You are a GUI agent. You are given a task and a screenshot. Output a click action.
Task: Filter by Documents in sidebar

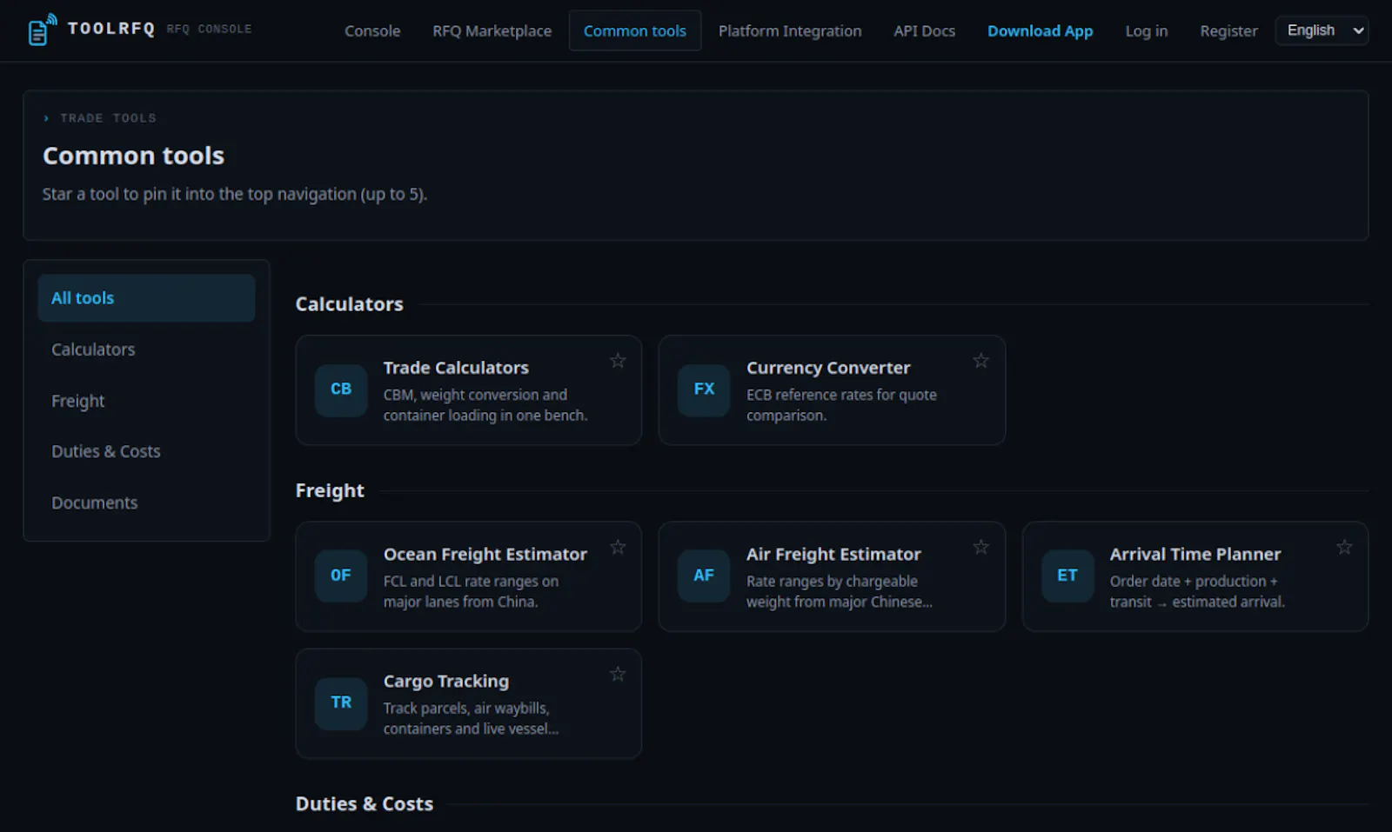point(146,503)
